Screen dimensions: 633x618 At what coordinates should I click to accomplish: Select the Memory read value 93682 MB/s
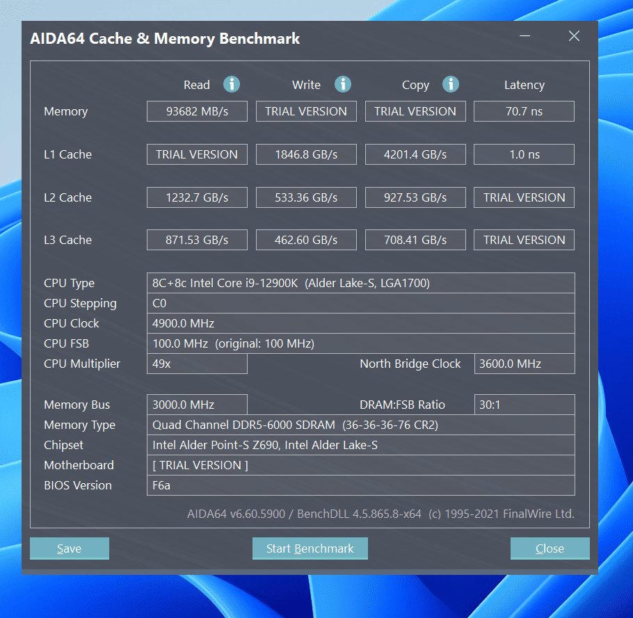(x=197, y=111)
